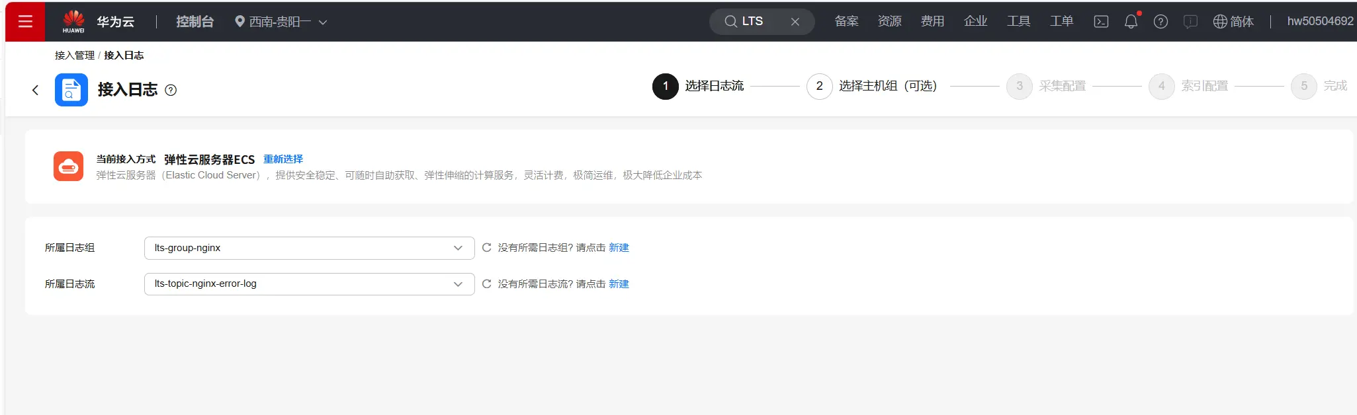Go to 接入管理 in breadcrumb

75,56
